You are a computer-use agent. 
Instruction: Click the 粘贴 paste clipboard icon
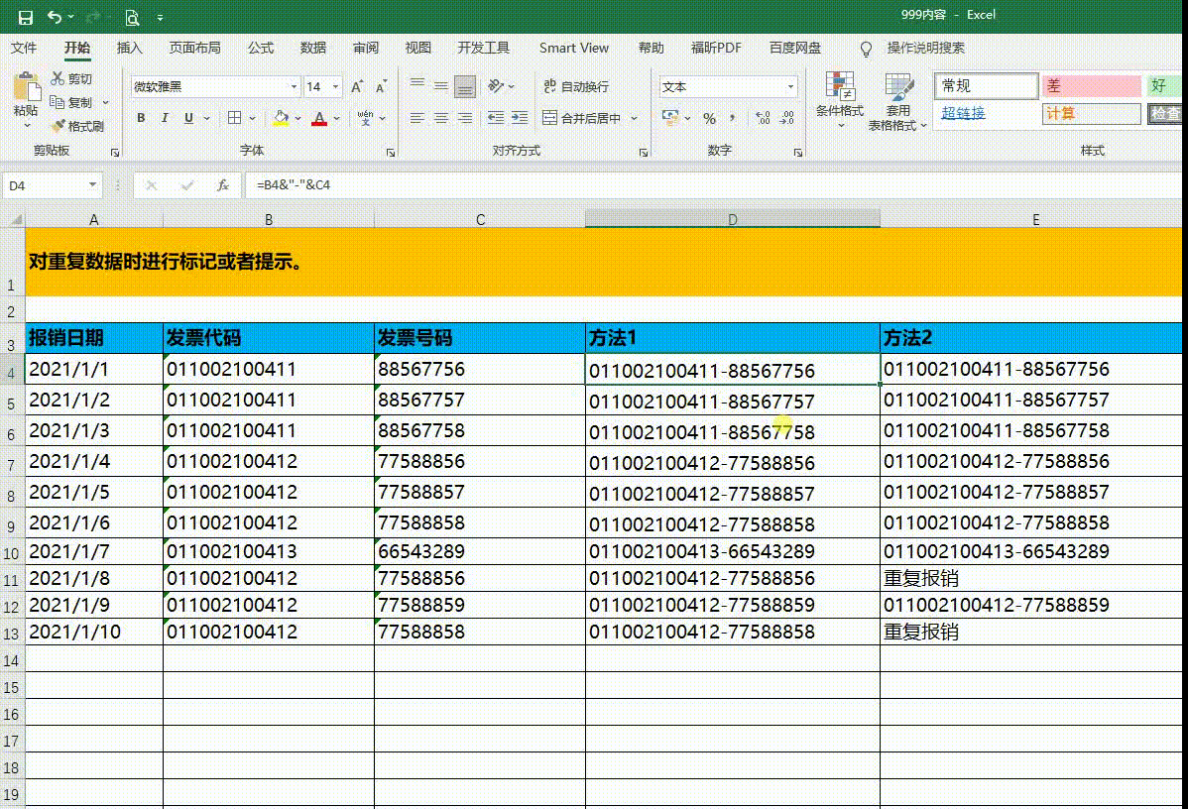[x=27, y=88]
